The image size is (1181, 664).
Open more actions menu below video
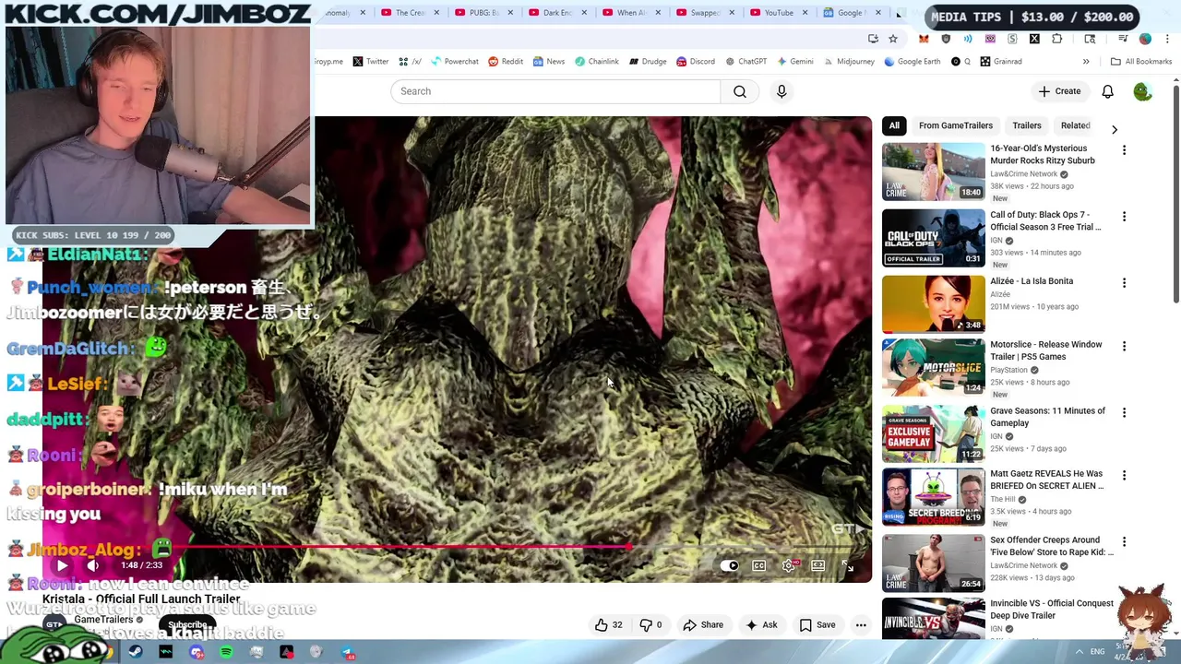tap(861, 625)
